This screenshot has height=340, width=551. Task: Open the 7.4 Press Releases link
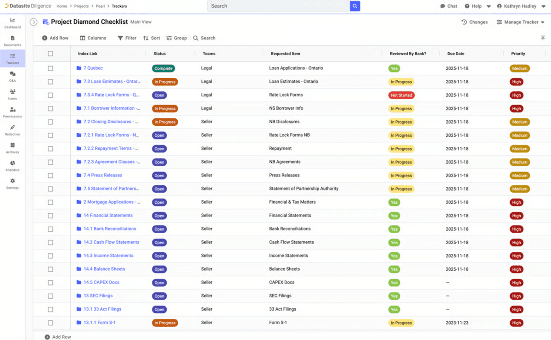coord(103,175)
